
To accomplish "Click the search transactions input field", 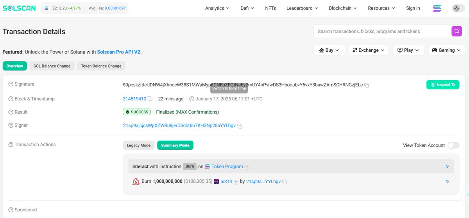I will (x=383, y=31).
